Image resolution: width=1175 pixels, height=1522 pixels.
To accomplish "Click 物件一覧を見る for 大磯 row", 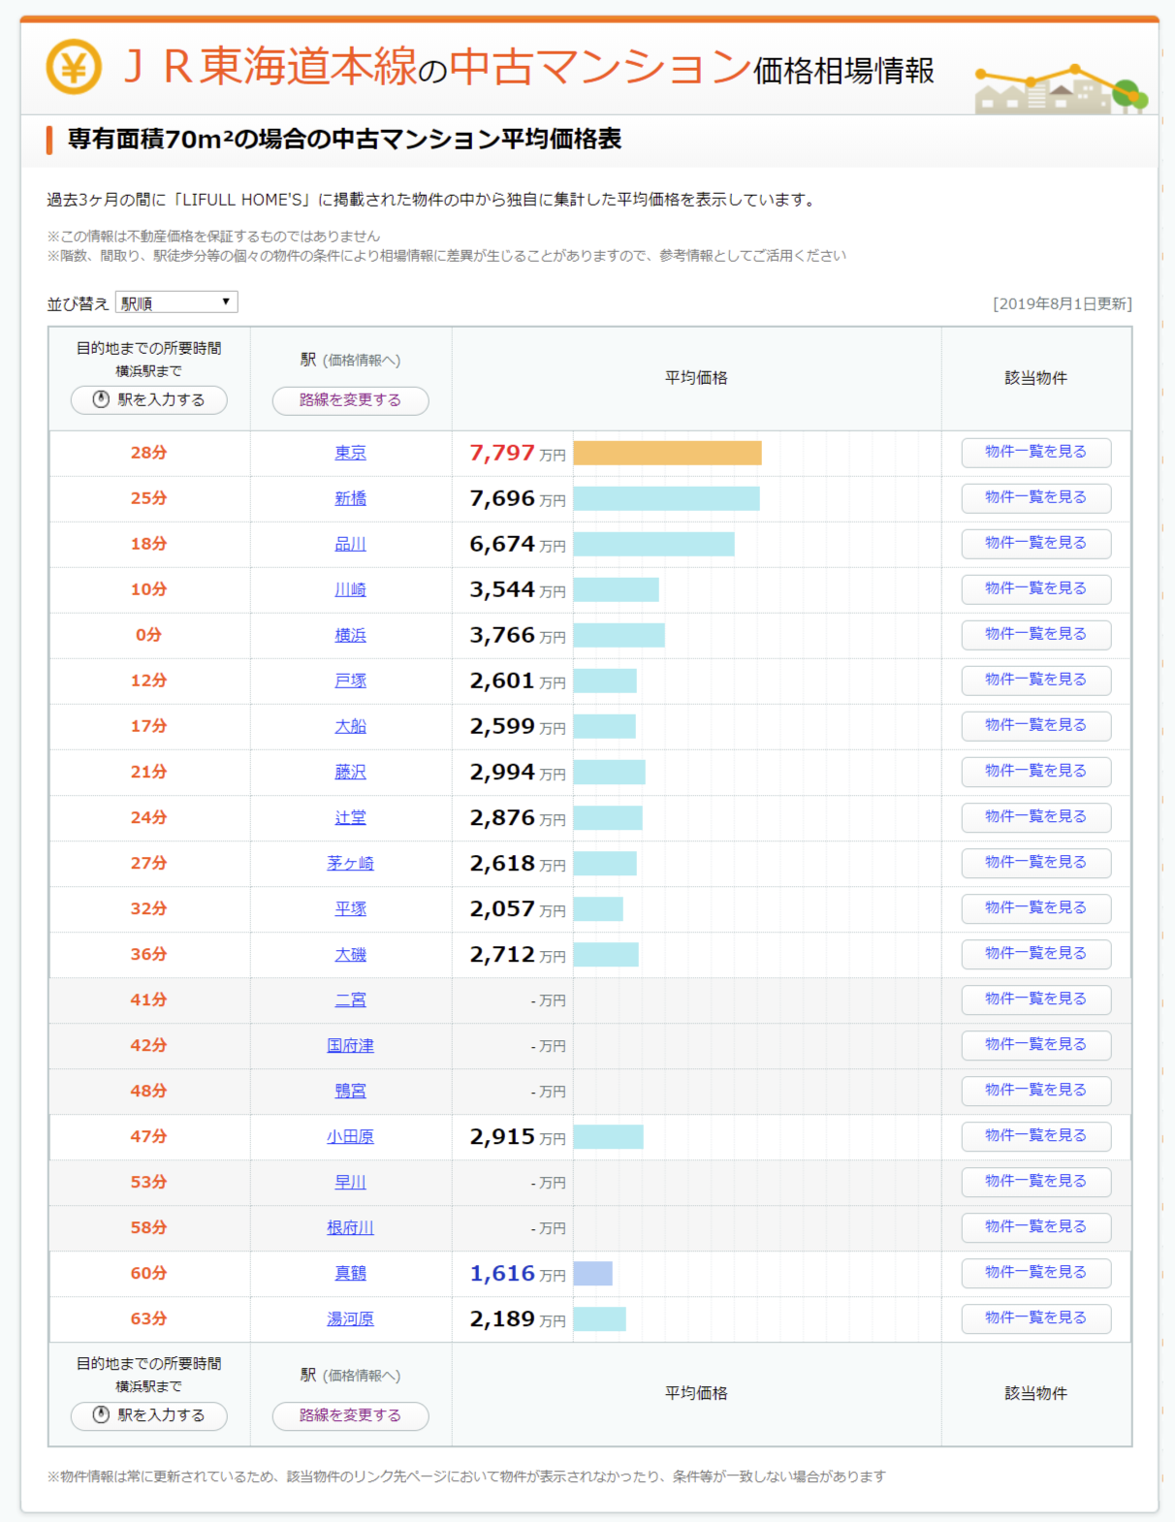I will (1036, 954).
